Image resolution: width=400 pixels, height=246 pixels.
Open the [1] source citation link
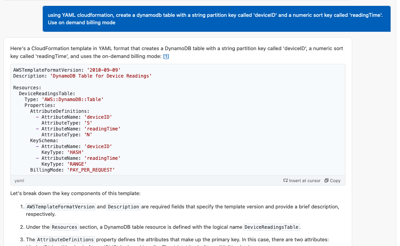tap(167, 56)
